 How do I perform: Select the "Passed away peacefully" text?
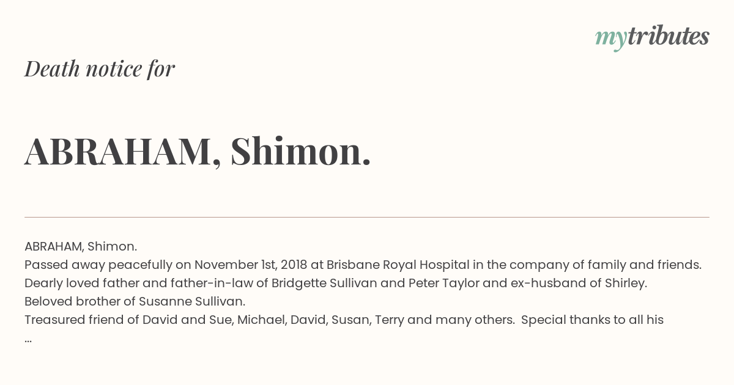click(x=98, y=265)
